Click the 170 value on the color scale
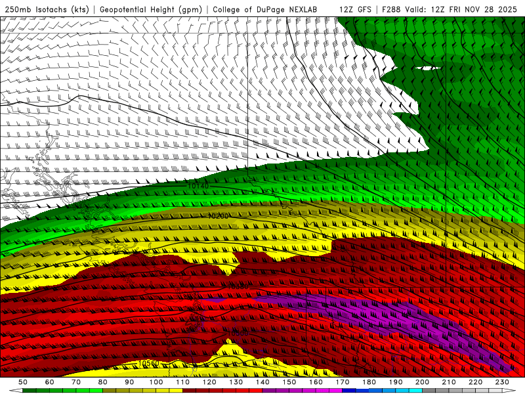This screenshot has width=525, height=394. click(x=343, y=382)
